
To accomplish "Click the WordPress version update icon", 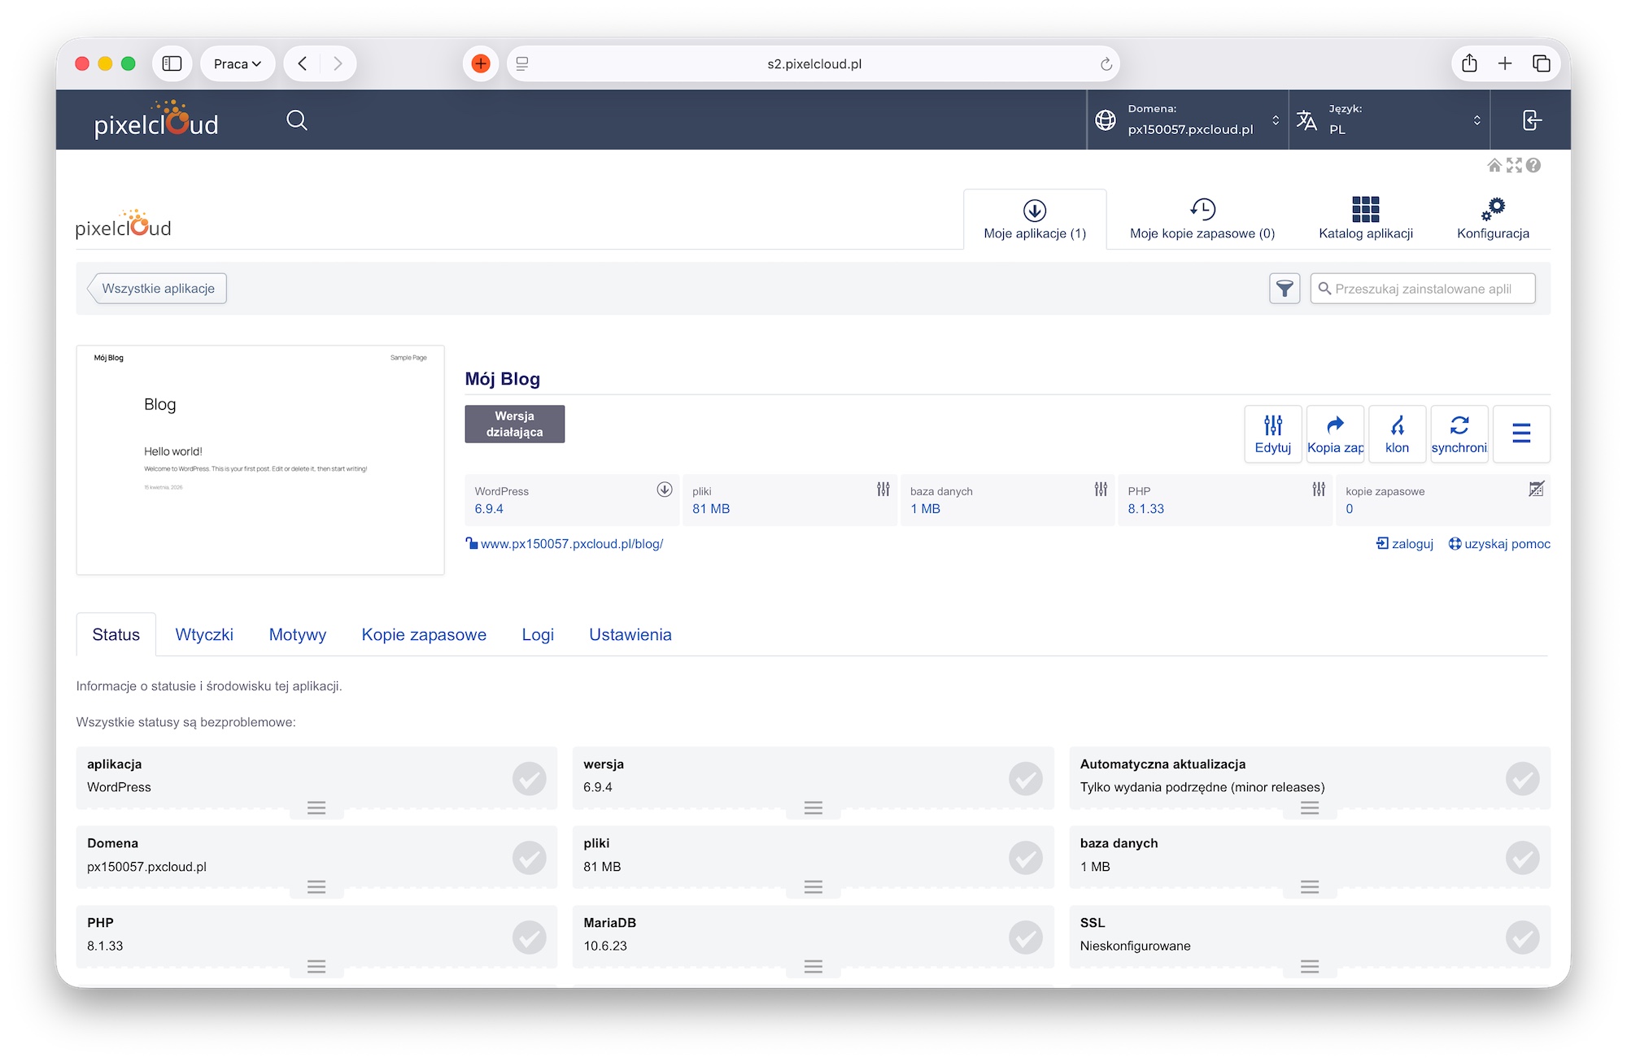I will pos(665,490).
